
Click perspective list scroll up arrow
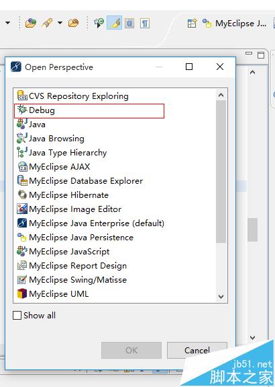(x=221, y=95)
